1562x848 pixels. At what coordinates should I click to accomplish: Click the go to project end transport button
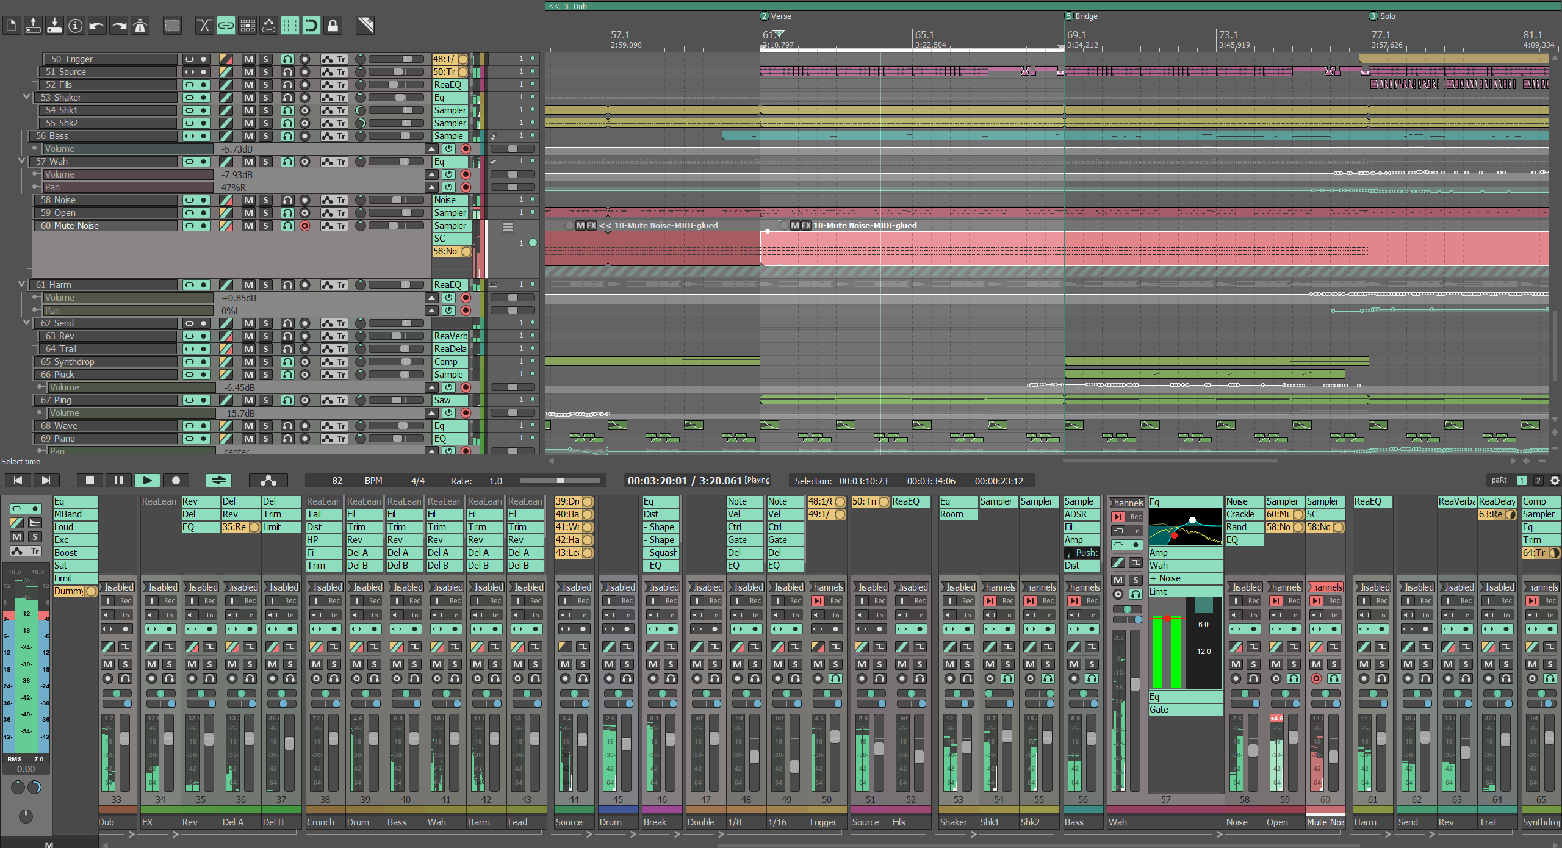(46, 481)
